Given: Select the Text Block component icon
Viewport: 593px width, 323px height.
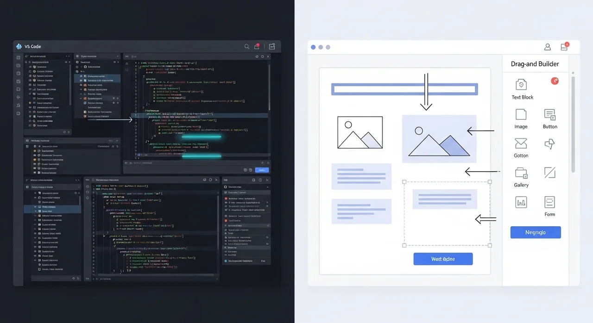Looking at the screenshot, I should [521, 85].
